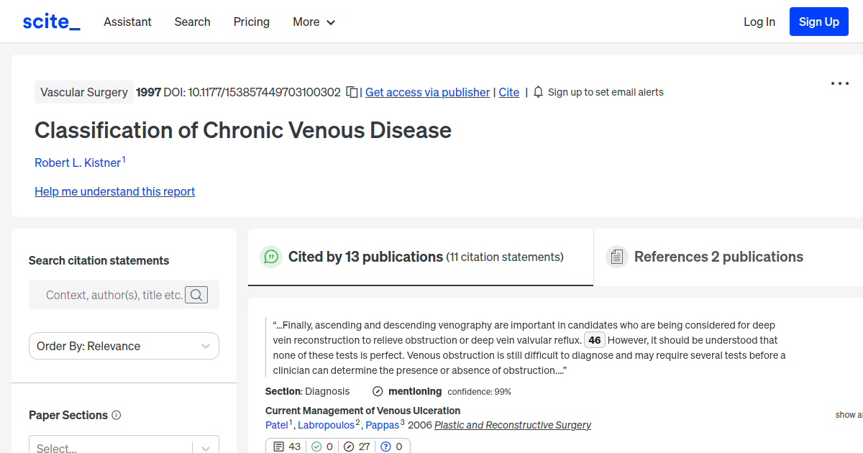Open the Select... dropdown under Paper Sections
The height and width of the screenshot is (453, 863).
pyautogui.click(x=123, y=445)
